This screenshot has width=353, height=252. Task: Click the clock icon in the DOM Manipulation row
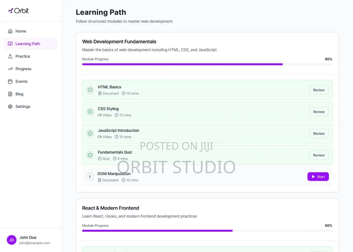point(123,180)
